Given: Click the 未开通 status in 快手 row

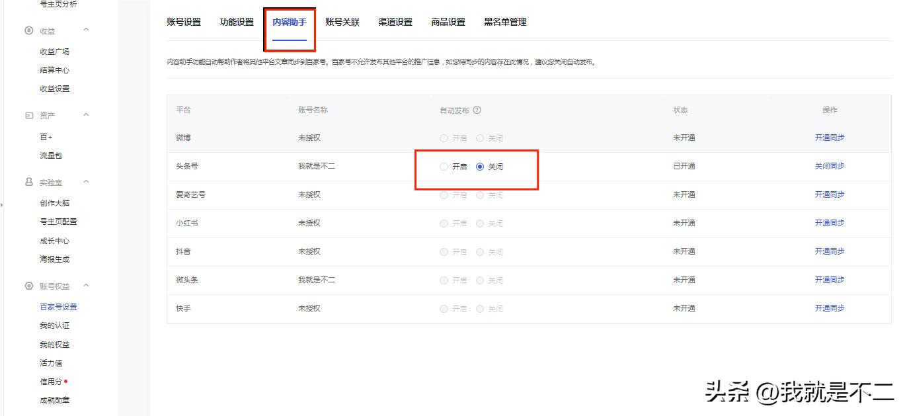Looking at the screenshot, I should click(684, 308).
